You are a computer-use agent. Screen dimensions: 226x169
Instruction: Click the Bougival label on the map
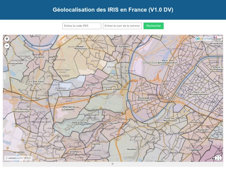[39, 57]
